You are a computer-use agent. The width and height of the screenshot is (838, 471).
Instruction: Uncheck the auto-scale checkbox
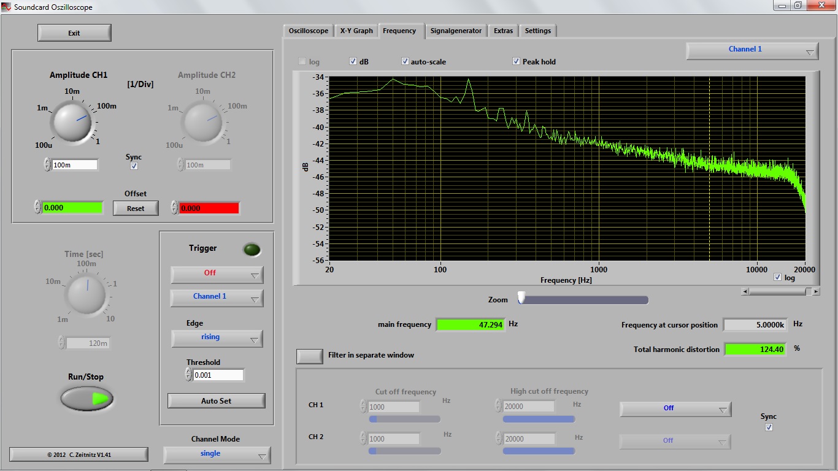pyautogui.click(x=405, y=61)
